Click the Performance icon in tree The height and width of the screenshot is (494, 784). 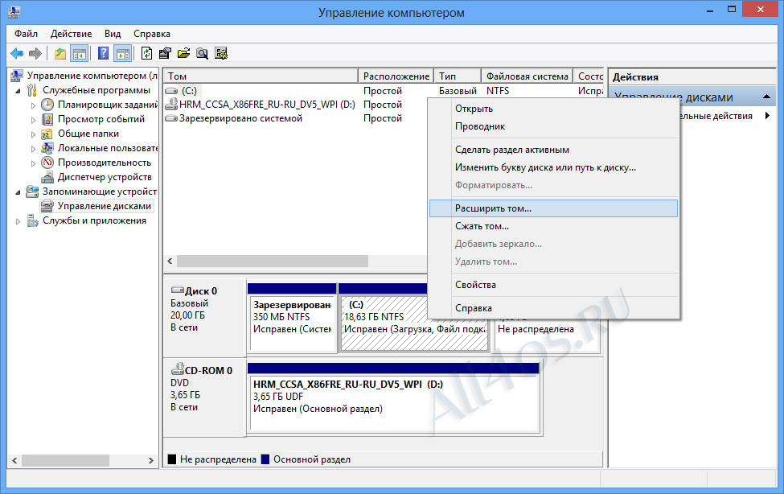coord(47,163)
